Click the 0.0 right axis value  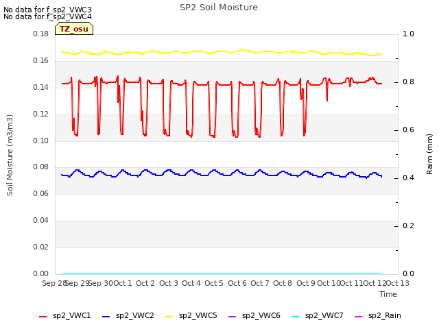pos(408,273)
